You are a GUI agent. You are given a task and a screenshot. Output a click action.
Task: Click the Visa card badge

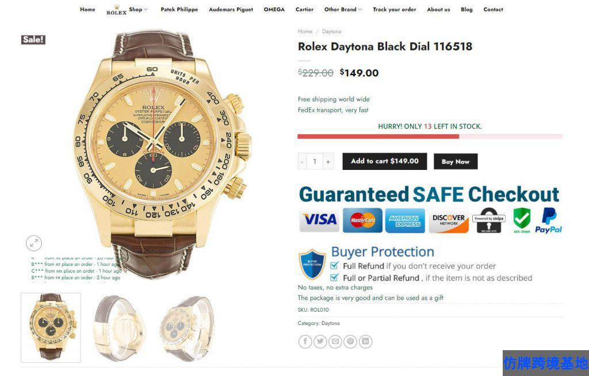tap(319, 220)
